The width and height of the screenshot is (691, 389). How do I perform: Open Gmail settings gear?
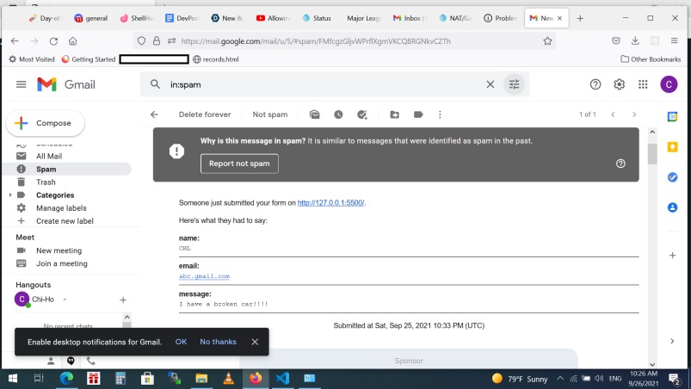620,84
